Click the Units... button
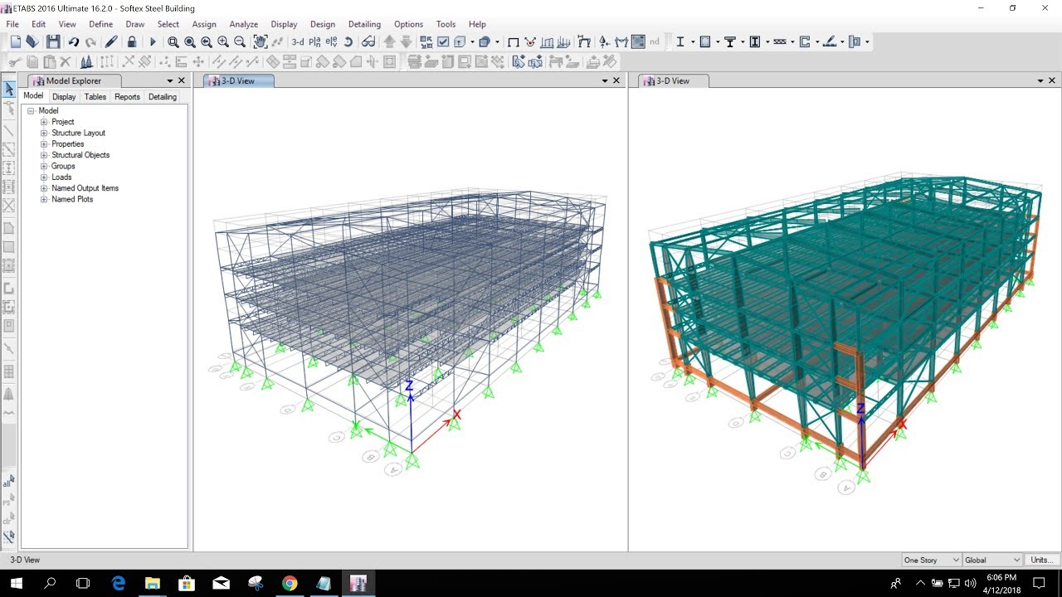The height and width of the screenshot is (597, 1062). point(1042,560)
